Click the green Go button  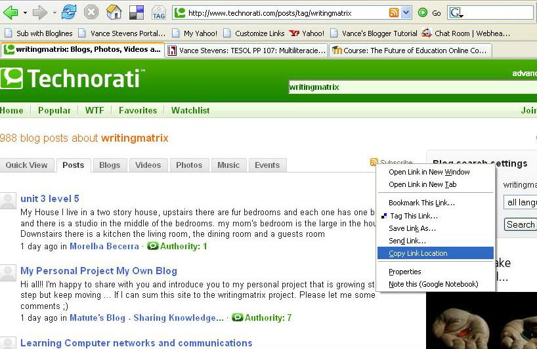[429, 13]
